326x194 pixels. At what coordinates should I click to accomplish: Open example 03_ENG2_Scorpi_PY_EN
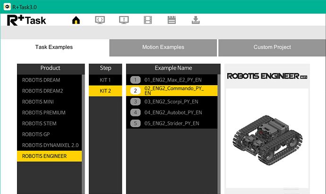[172, 102]
